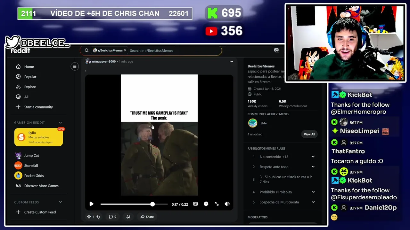Click the Moderators section header

pyautogui.click(x=258, y=217)
